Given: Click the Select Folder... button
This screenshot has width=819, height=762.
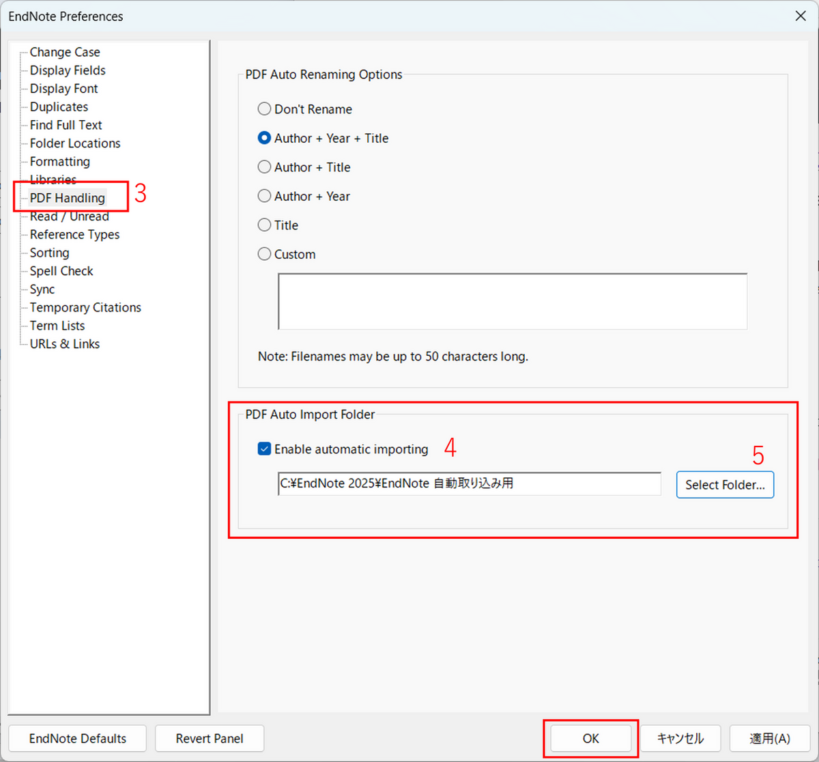Looking at the screenshot, I should pyautogui.click(x=725, y=485).
